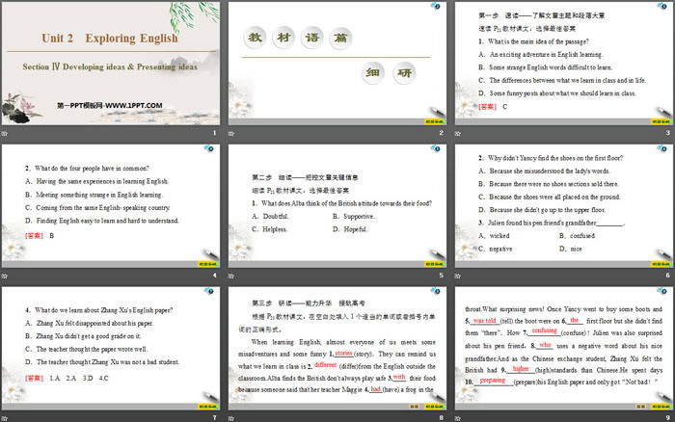This screenshot has width=675, height=422.
Task: Click the 'WWW.1PPT.COM' text on slide 1
Action: (x=133, y=105)
